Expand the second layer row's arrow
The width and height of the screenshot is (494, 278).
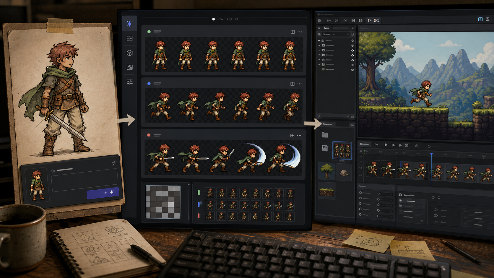tap(319, 45)
